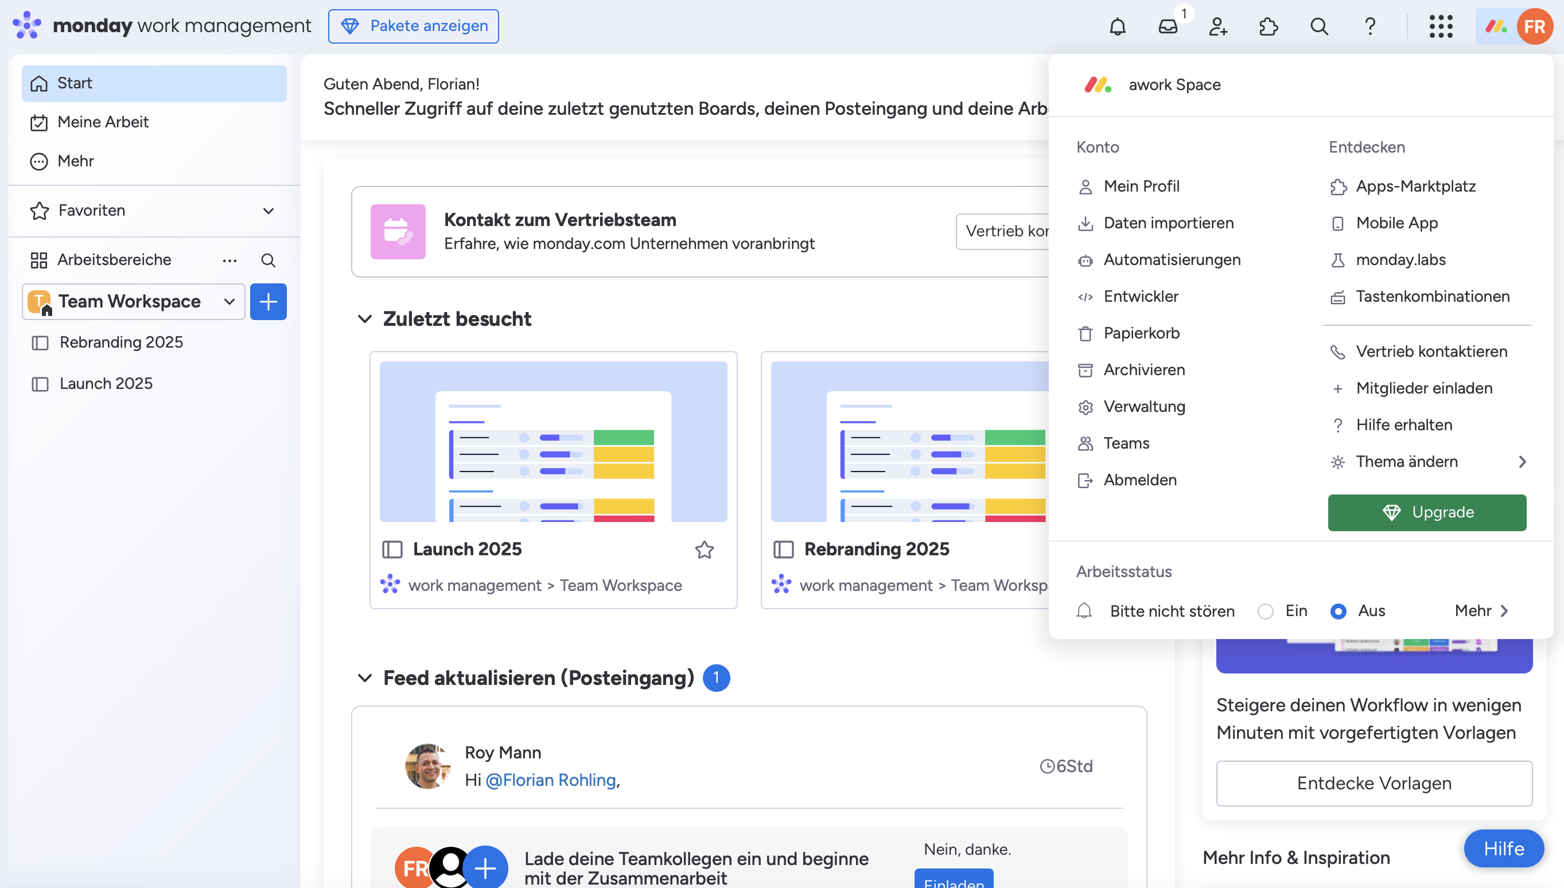Viewport: 1564px width, 888px height.
Task: Click the invite members person-plus icon
Action: (1218, 26)
